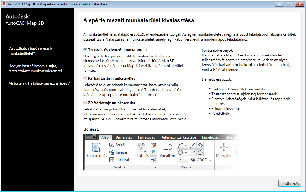Open the COGO dropdown arrow
Image resolution: width=306 pixels, height=192 pixels.
(x=211, y=160)
